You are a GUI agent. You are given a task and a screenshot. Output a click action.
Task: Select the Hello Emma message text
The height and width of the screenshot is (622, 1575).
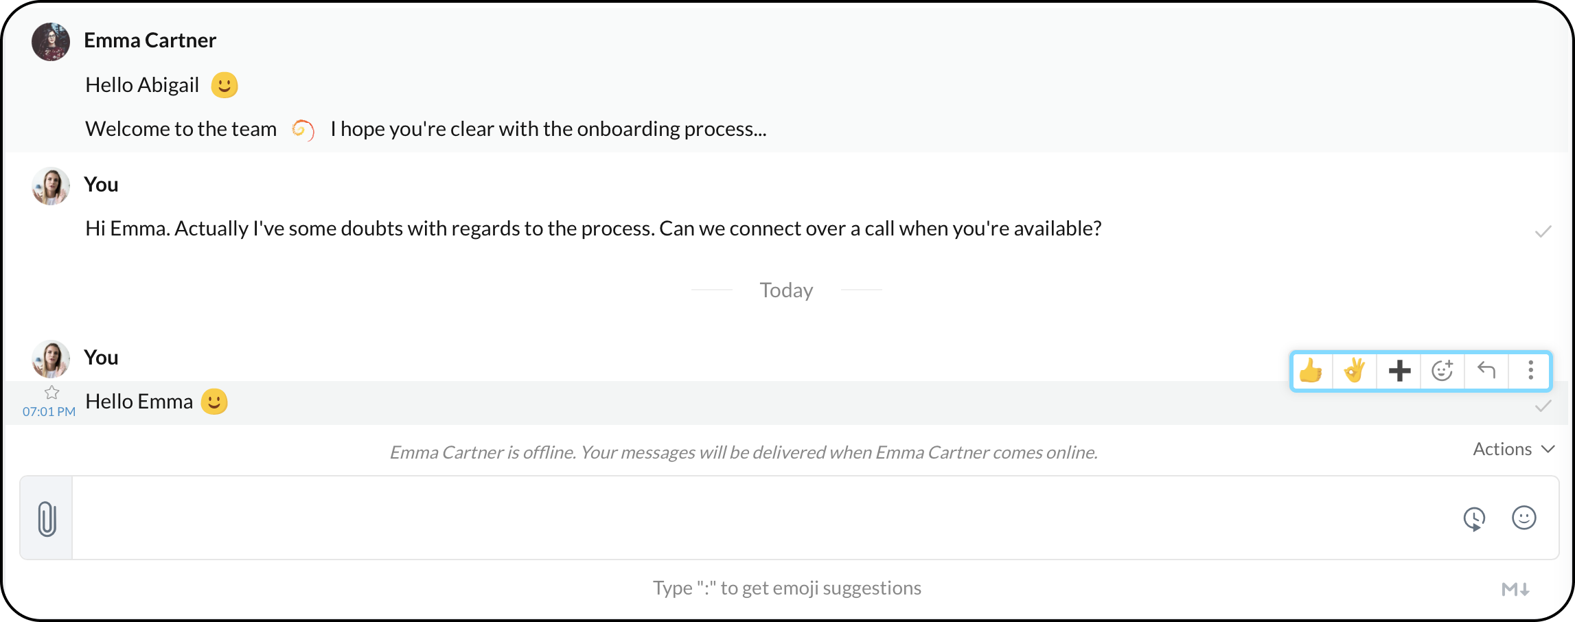pyautogui.click(x=139, y=402)
